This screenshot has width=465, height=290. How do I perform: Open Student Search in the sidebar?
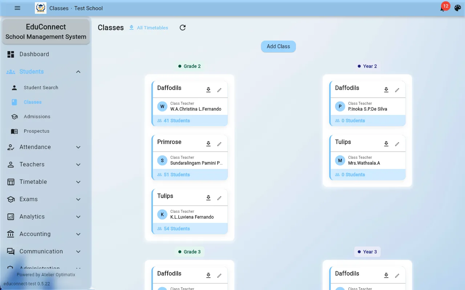[45, 88]
